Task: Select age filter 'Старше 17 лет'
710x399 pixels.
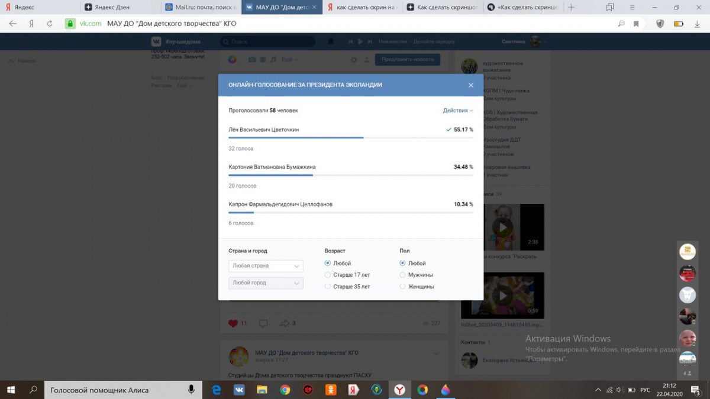Action: [x=328, y=275]
